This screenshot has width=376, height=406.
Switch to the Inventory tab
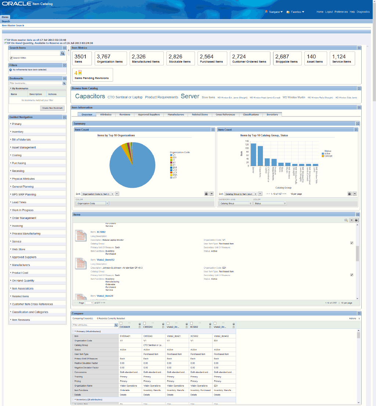[272, 114]
